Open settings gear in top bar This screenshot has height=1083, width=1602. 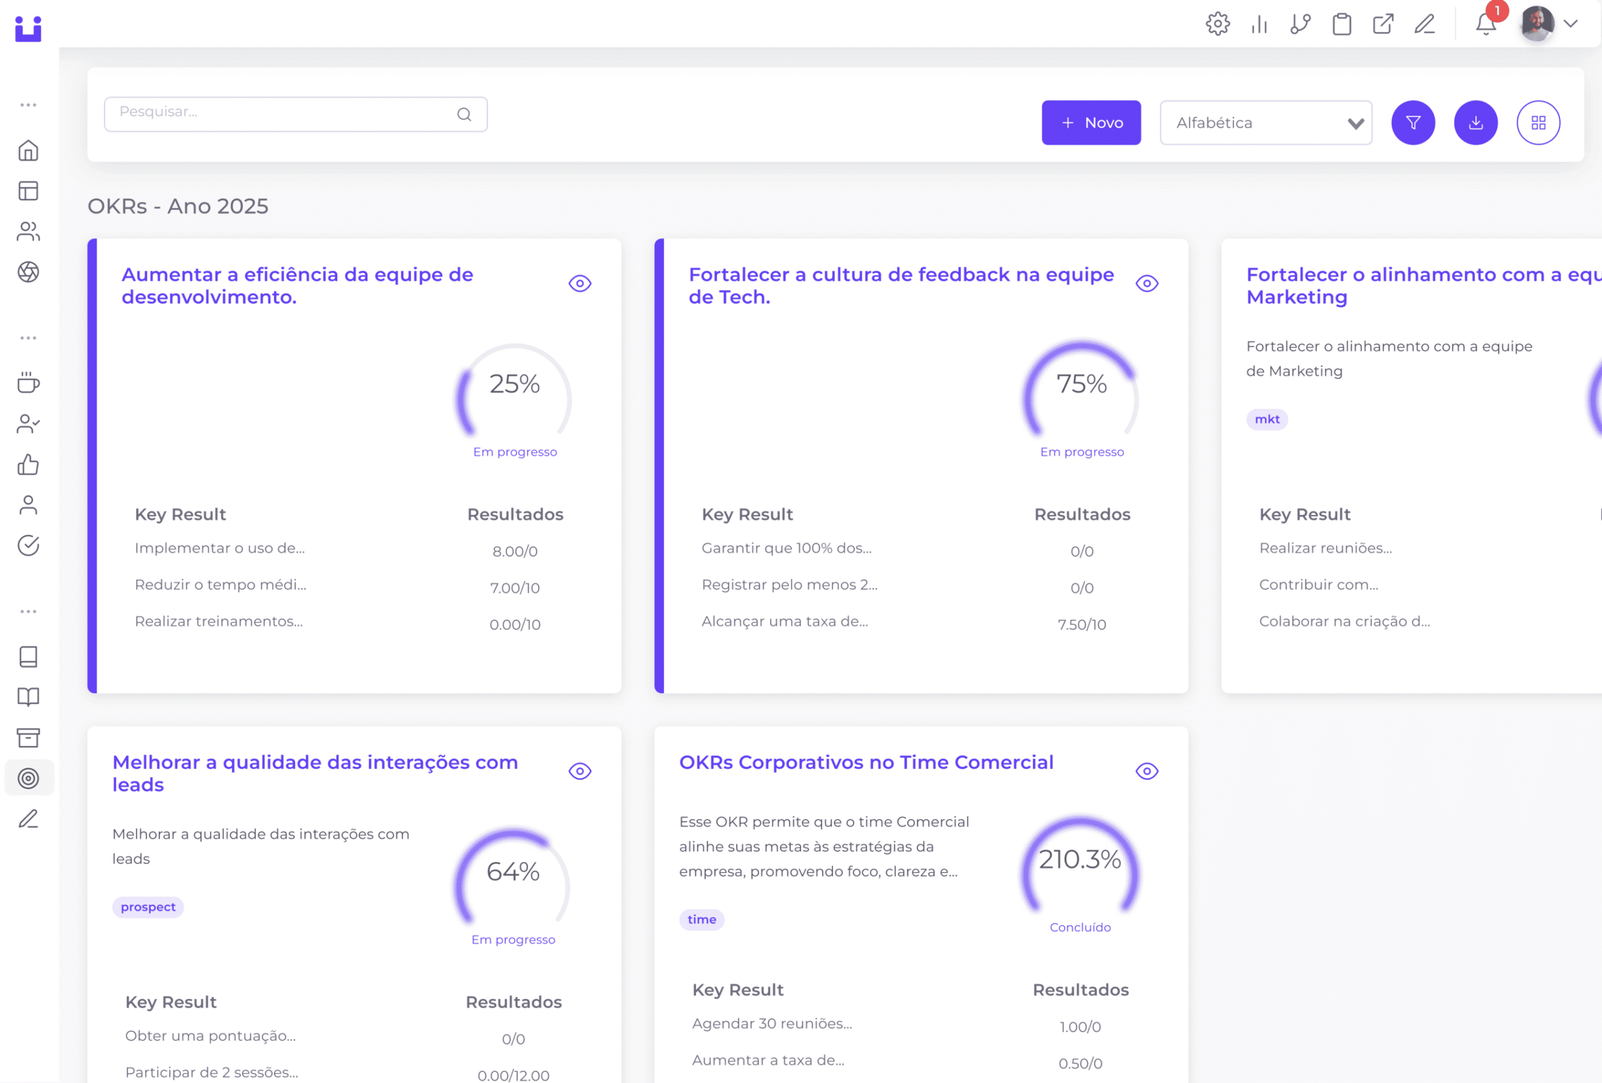point(1217,24)
